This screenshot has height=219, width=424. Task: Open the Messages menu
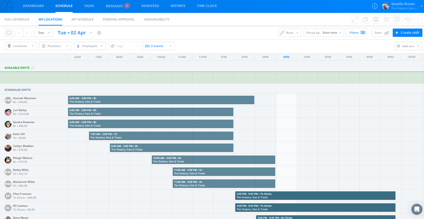pyautogui.click(x=115, y=6)
